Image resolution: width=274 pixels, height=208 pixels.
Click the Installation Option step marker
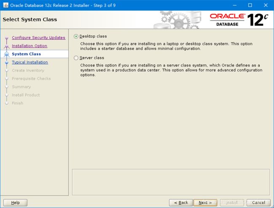7,46
